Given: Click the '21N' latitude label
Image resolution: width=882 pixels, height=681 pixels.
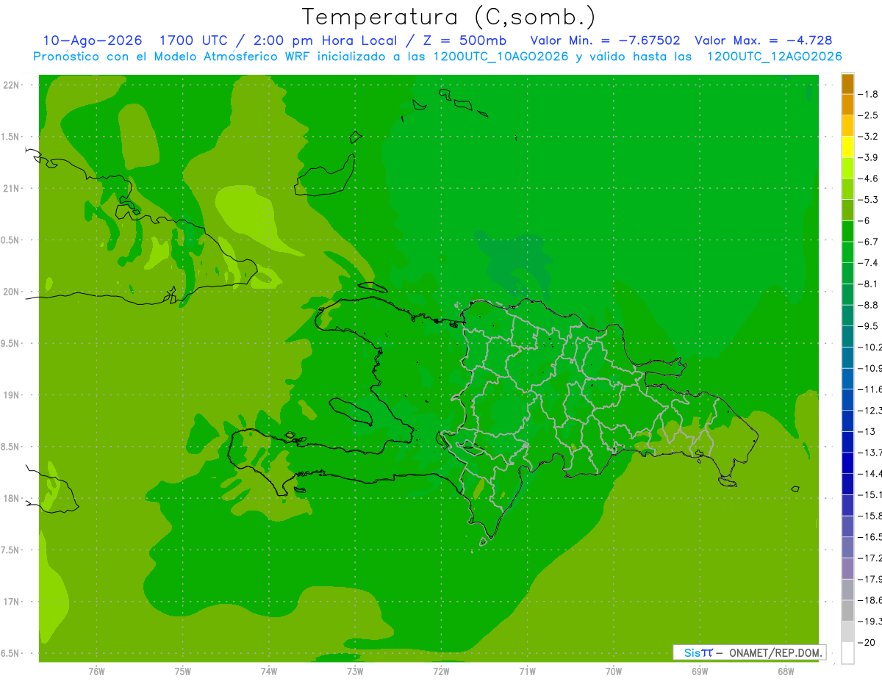Looking at the screenshot, I should point(10,188).
